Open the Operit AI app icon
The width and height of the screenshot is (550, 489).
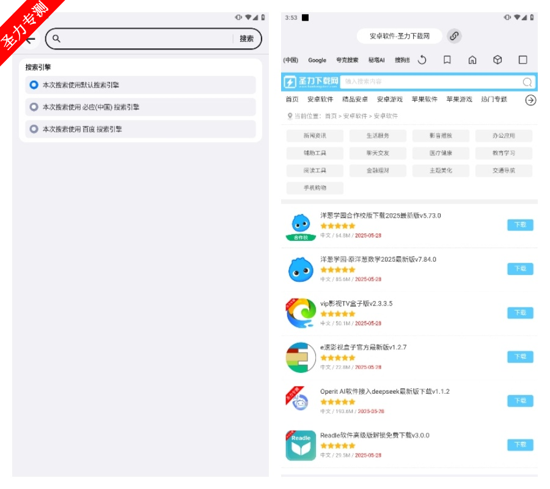298,399
